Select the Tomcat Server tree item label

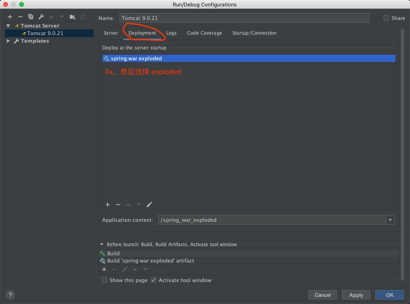40,26
